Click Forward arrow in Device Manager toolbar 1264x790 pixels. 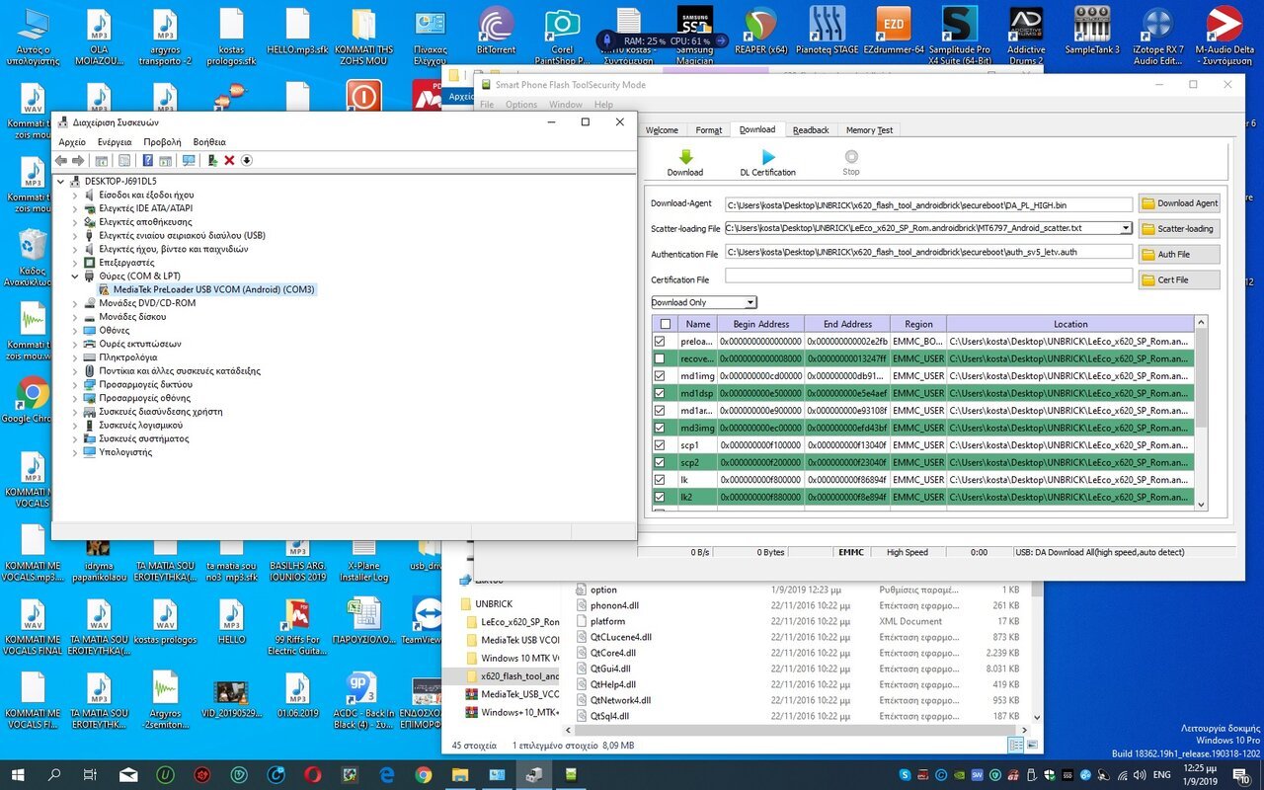pyautogui.click(x=78, y=160)
